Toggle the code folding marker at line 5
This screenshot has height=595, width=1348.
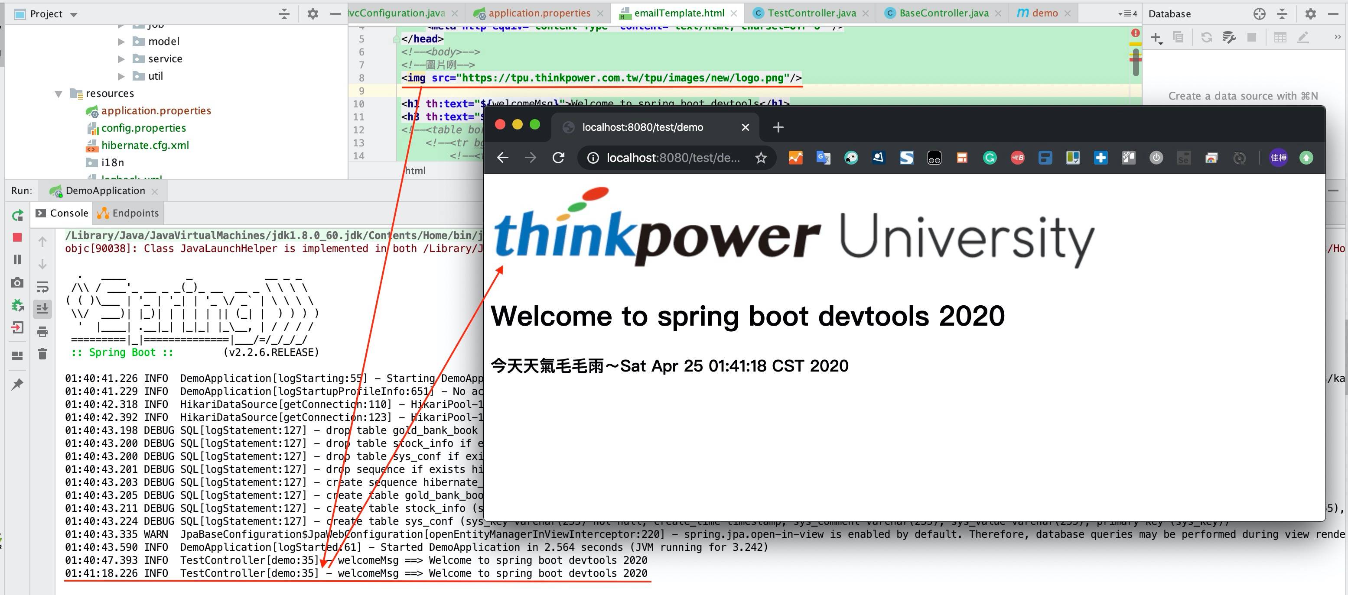coord(397,40)
